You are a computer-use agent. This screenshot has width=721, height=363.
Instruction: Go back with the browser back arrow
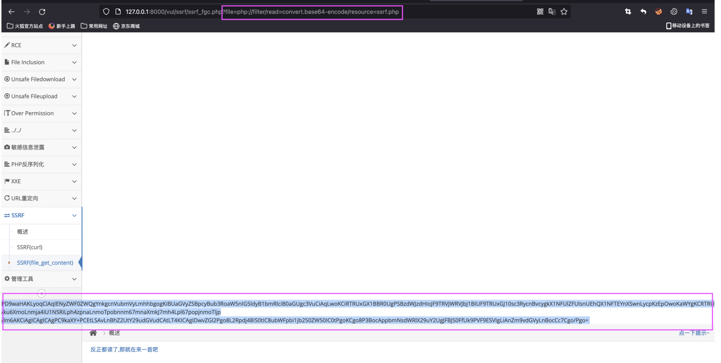(x=12, y=12)
